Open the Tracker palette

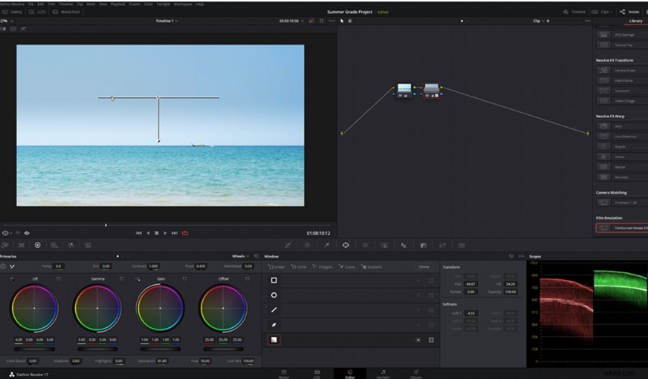(x=365, y=245)
